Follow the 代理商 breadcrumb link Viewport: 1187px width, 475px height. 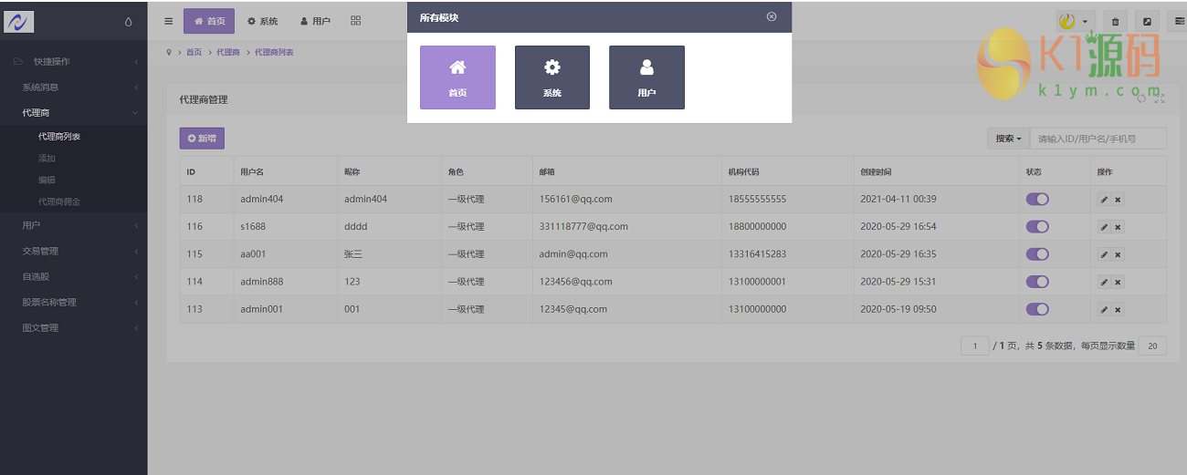228,52
